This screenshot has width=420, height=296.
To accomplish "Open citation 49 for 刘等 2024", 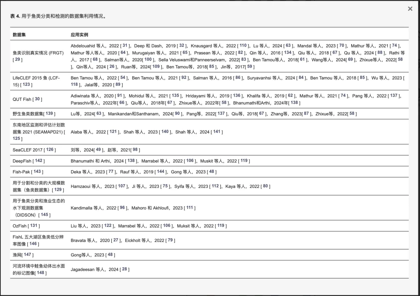I will pos(98,150).
